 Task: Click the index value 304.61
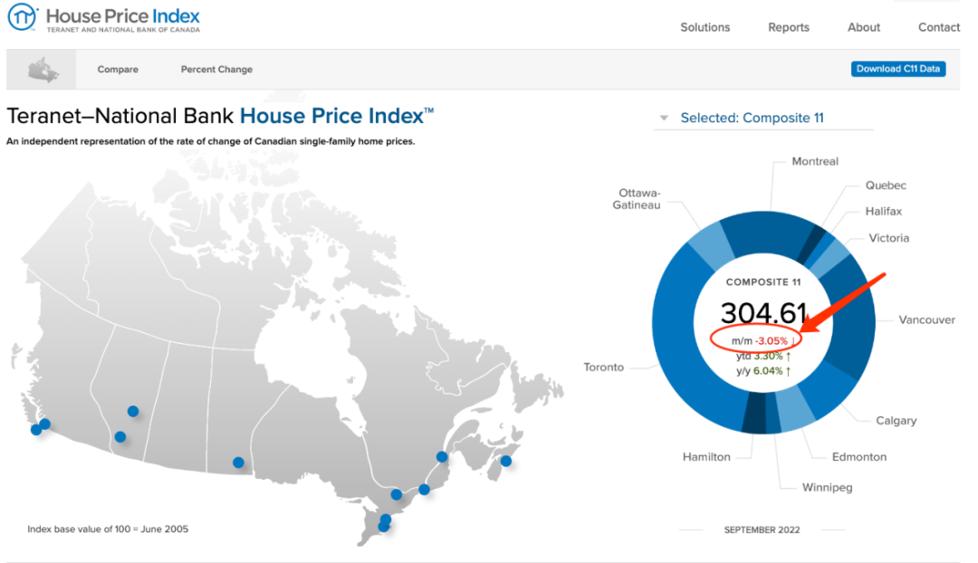[763, 312]
